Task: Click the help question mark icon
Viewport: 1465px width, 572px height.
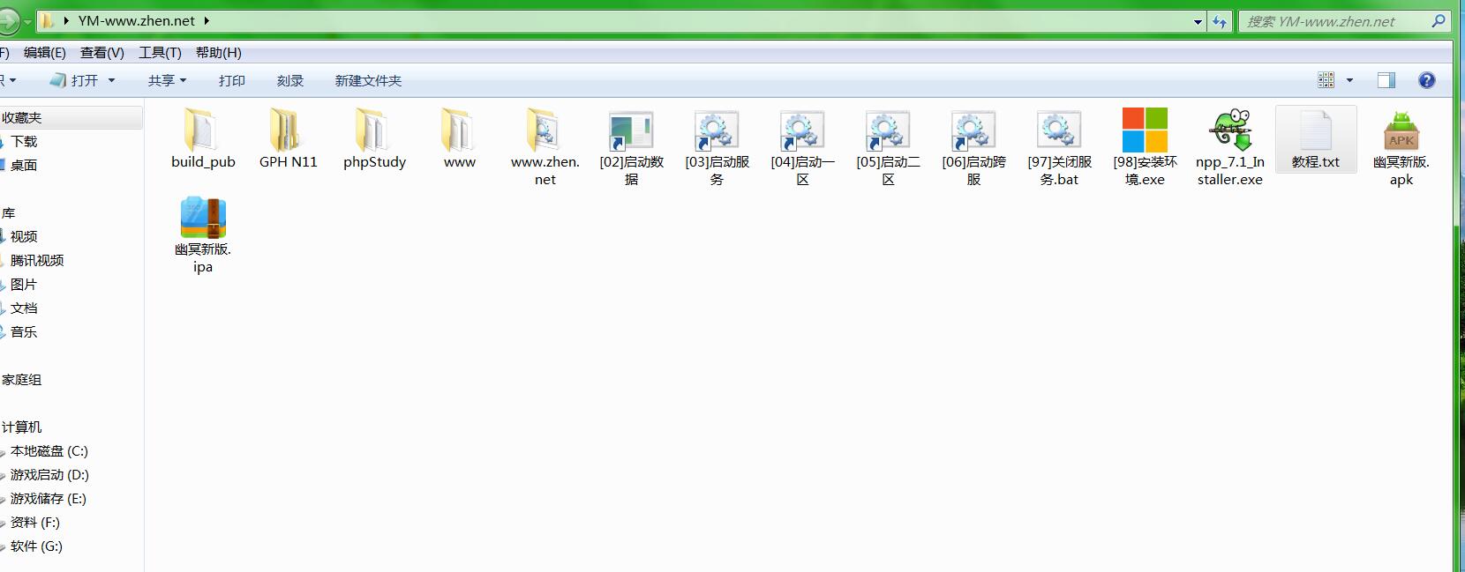Action: (x=1426, y=80)
